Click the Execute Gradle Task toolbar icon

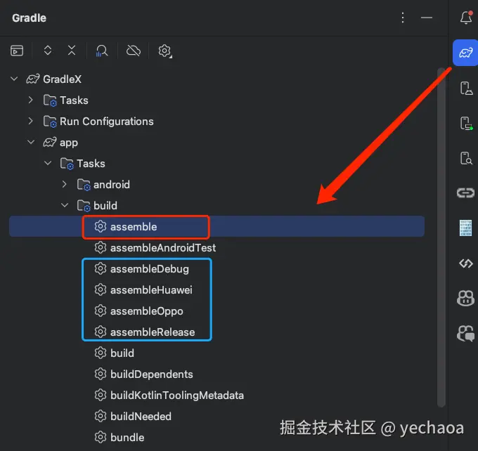coord(17,51)
